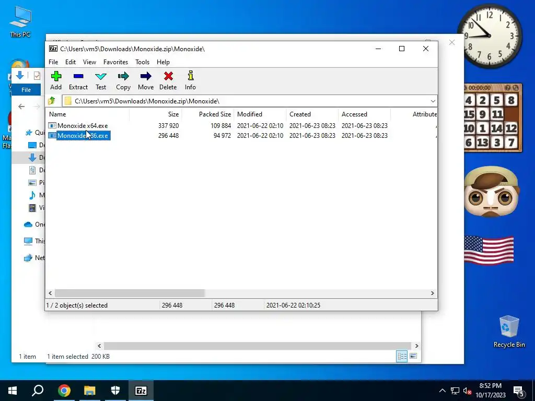Open the Help menu
This screenshot has height=401, width=535.
coord(163,62)
